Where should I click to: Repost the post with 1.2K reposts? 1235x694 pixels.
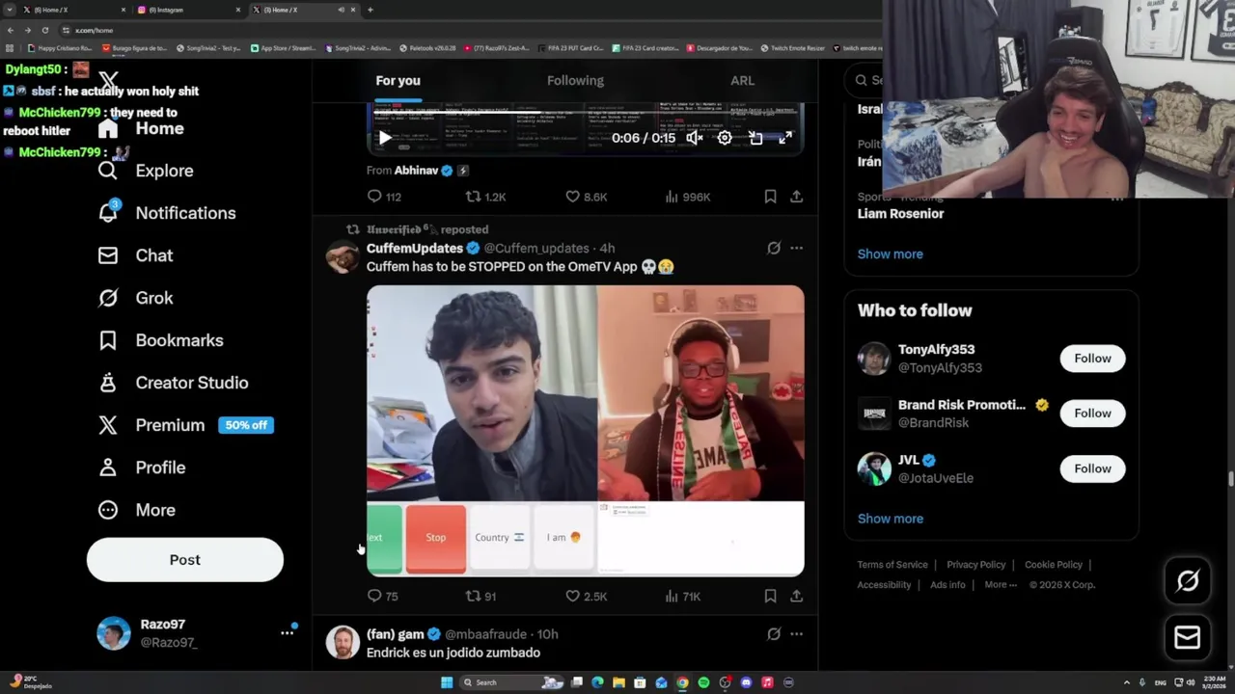[485, 197]
